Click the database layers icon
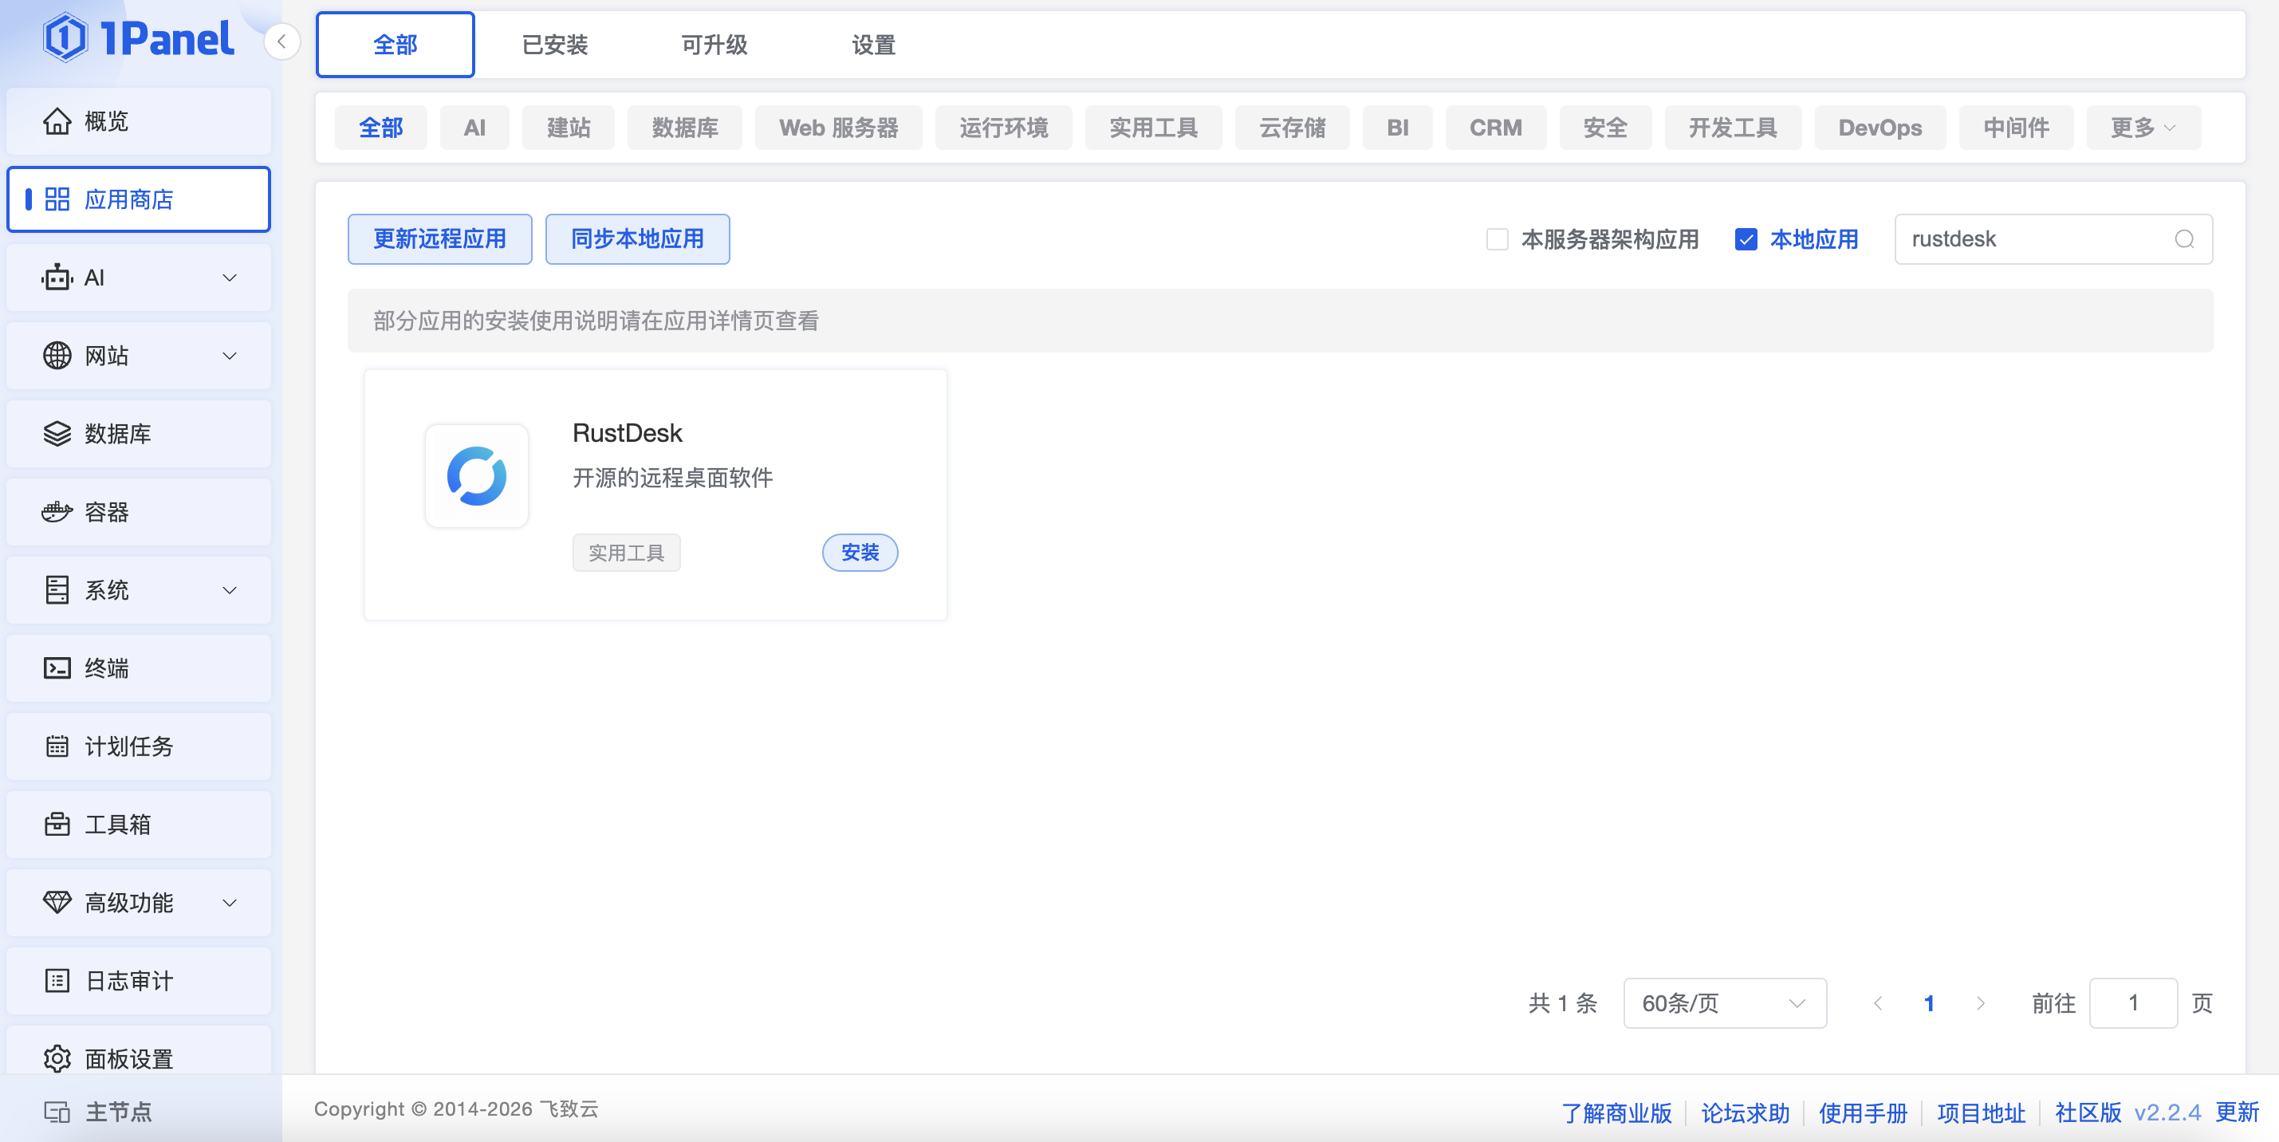Image resolution: width=2279 pixels, height=1142 pixels. (x=57, y=434)
